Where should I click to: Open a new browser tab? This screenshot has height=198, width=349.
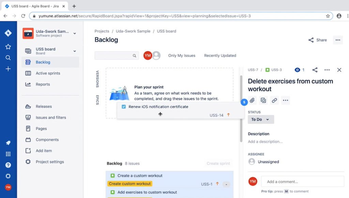pos(74,6)
